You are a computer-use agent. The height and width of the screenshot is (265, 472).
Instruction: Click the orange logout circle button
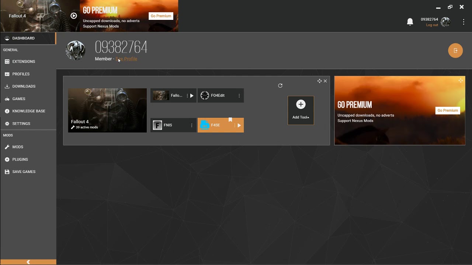[x=455, y=50]
